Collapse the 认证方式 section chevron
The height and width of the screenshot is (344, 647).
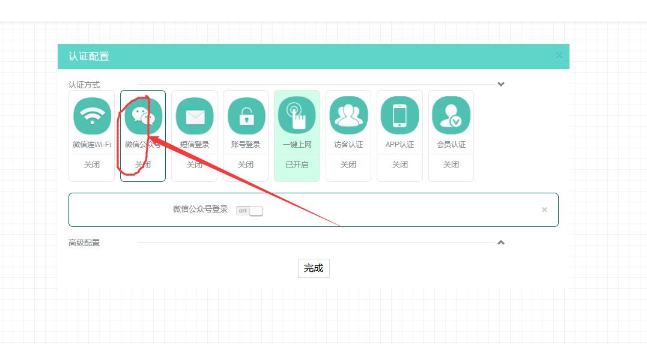tap(501, 84)
